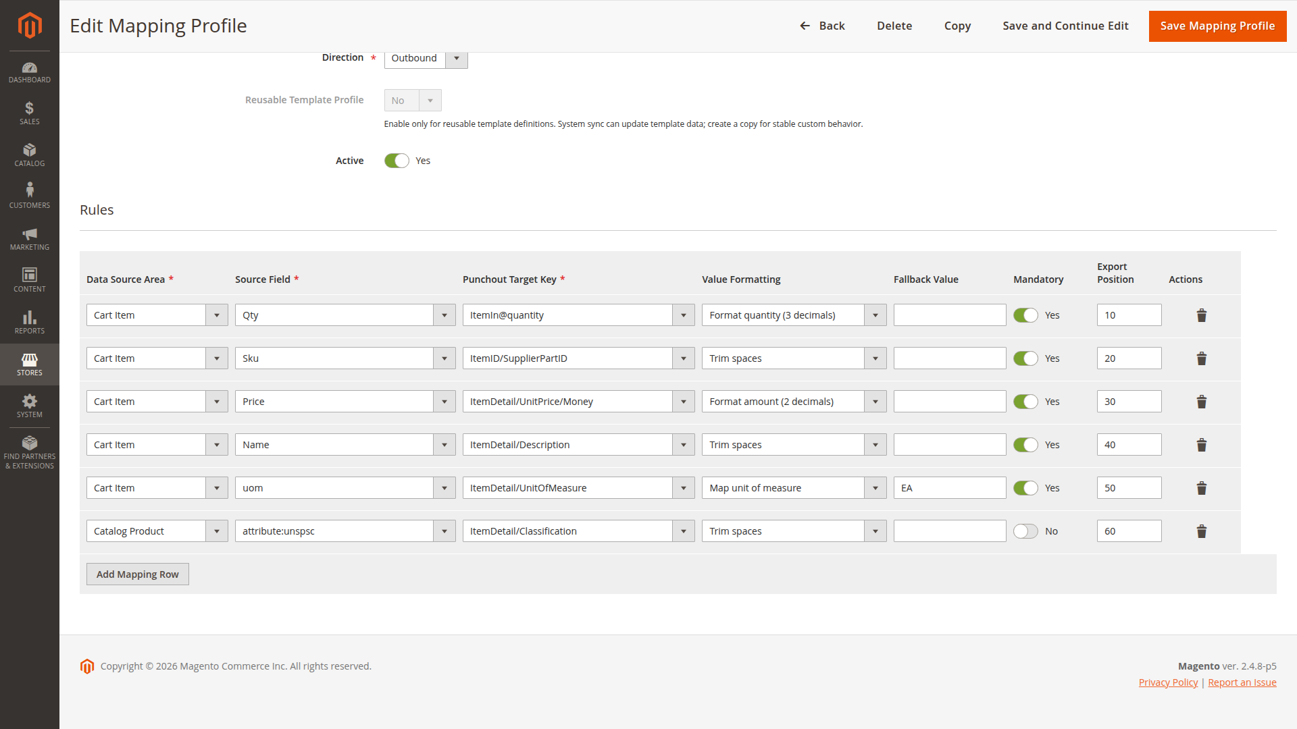Open the Reusable Template Profile dropdown
This screenshot has width=1297, height=729.
click(x=413, y=101)
